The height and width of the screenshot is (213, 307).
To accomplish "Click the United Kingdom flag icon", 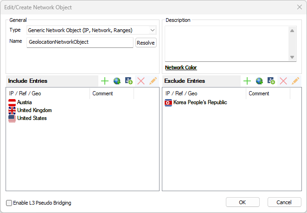I will click(12, 111).
